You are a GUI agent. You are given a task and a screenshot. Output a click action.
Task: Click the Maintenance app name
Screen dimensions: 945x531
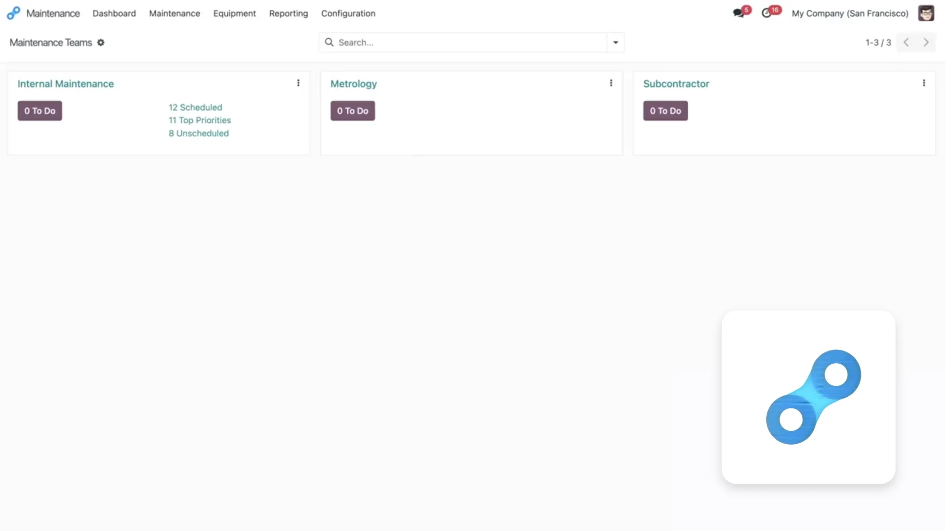tap(53, 13)
